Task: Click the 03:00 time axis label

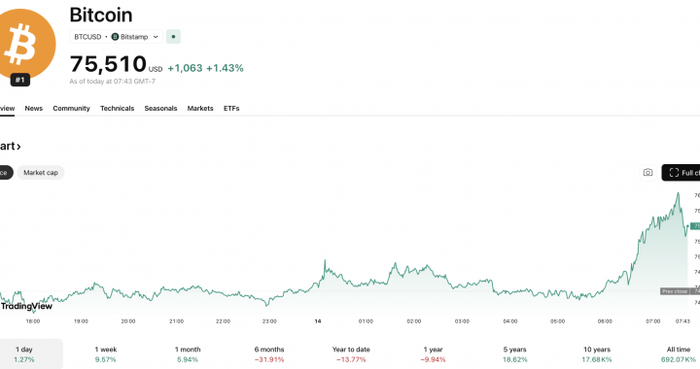Action: pyautogui.click(x=462, y=320)
